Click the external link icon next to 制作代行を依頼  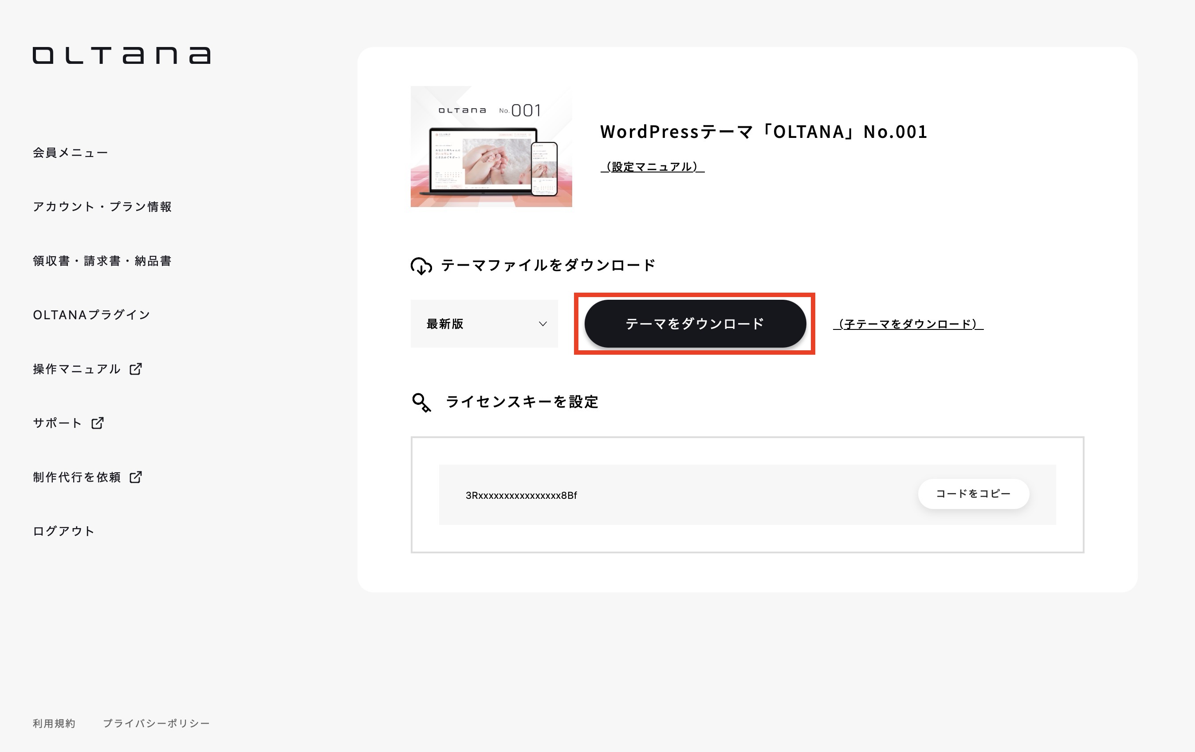point(134,478)
